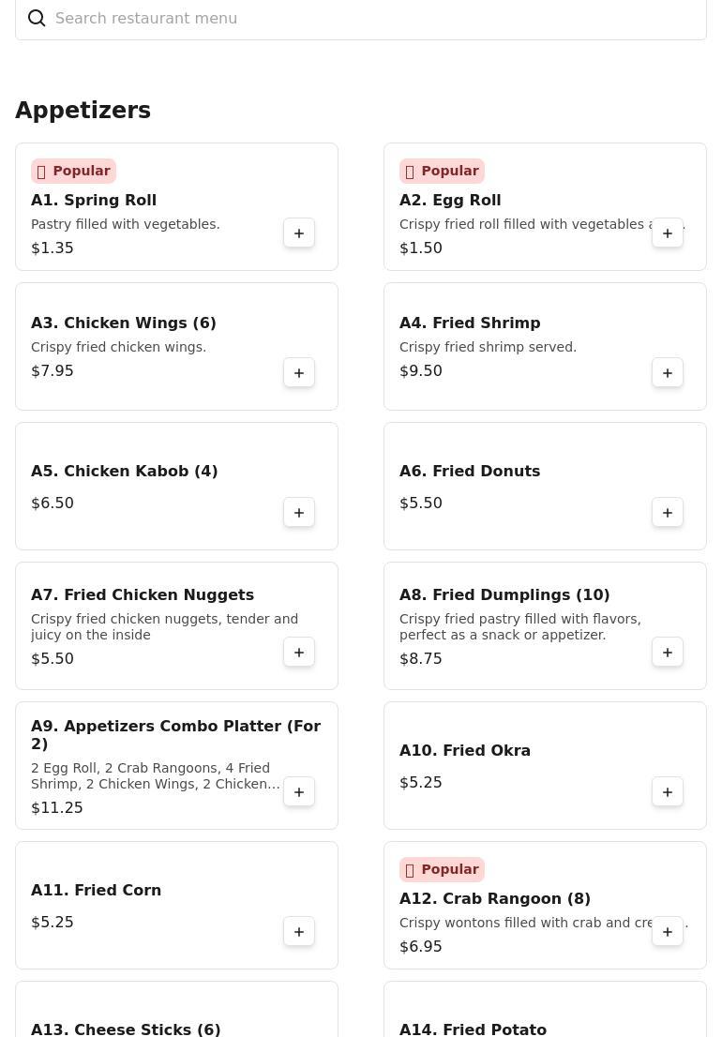Add A11. Fried Corn plus icon
The height and width of the screenshot is (1037, 722).
tap(299, 930)
